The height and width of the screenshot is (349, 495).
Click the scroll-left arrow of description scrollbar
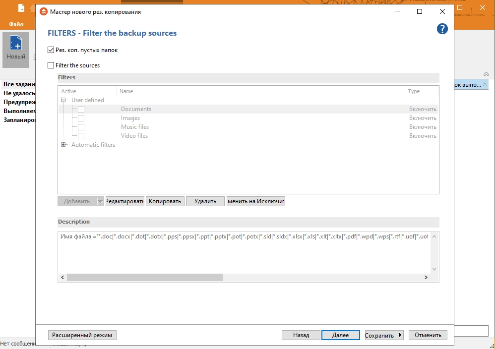click(x=62, y=278)
